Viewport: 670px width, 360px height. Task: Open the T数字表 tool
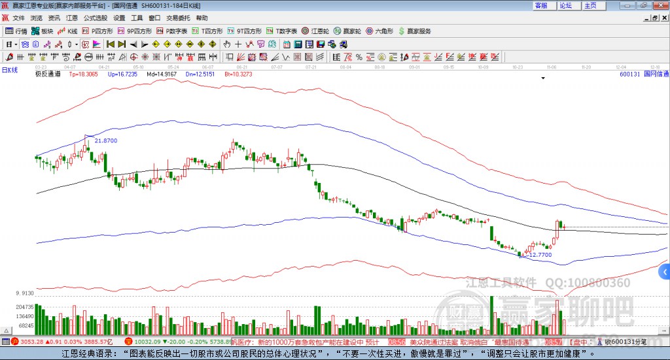click(x=281, y=31)
